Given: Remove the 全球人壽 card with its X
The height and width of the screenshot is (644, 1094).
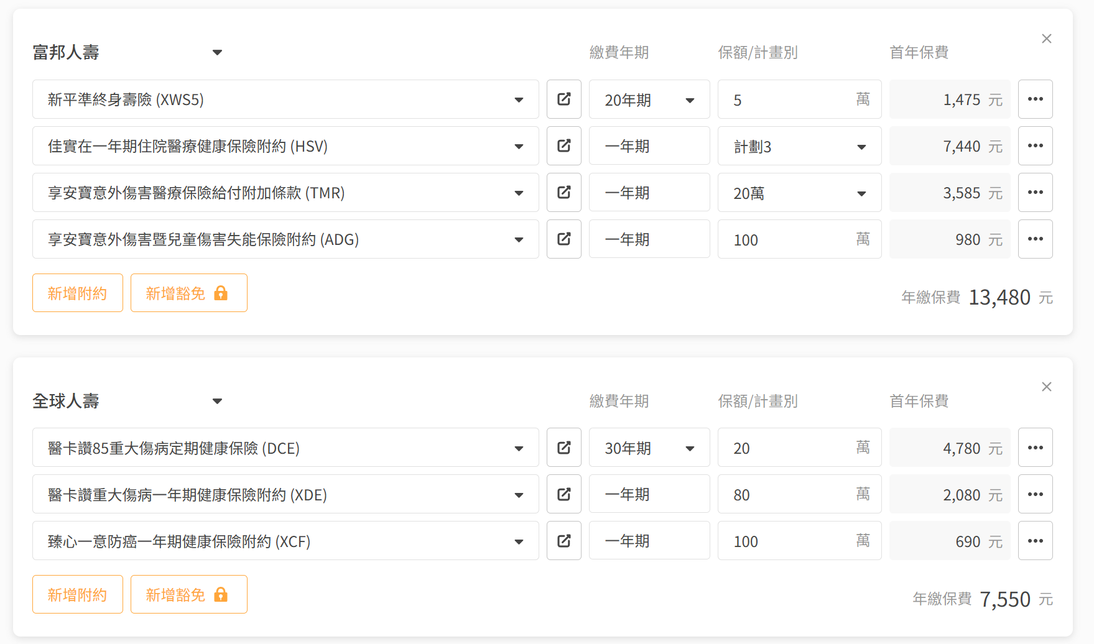Looking at the screenshot, I should pos(1047,387).
